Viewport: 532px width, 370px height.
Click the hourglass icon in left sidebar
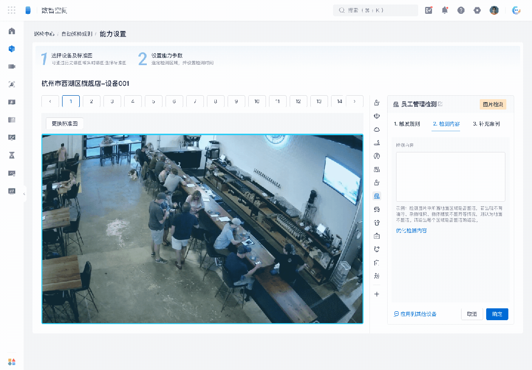coord(12,155)
